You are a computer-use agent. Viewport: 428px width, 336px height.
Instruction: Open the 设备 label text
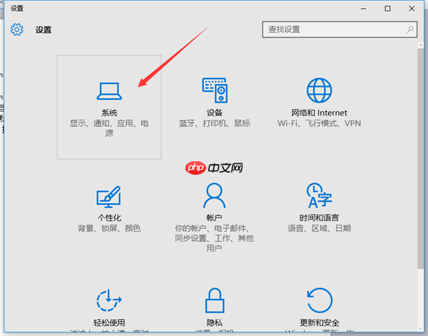pyautogui.click(x=214, y=113)
